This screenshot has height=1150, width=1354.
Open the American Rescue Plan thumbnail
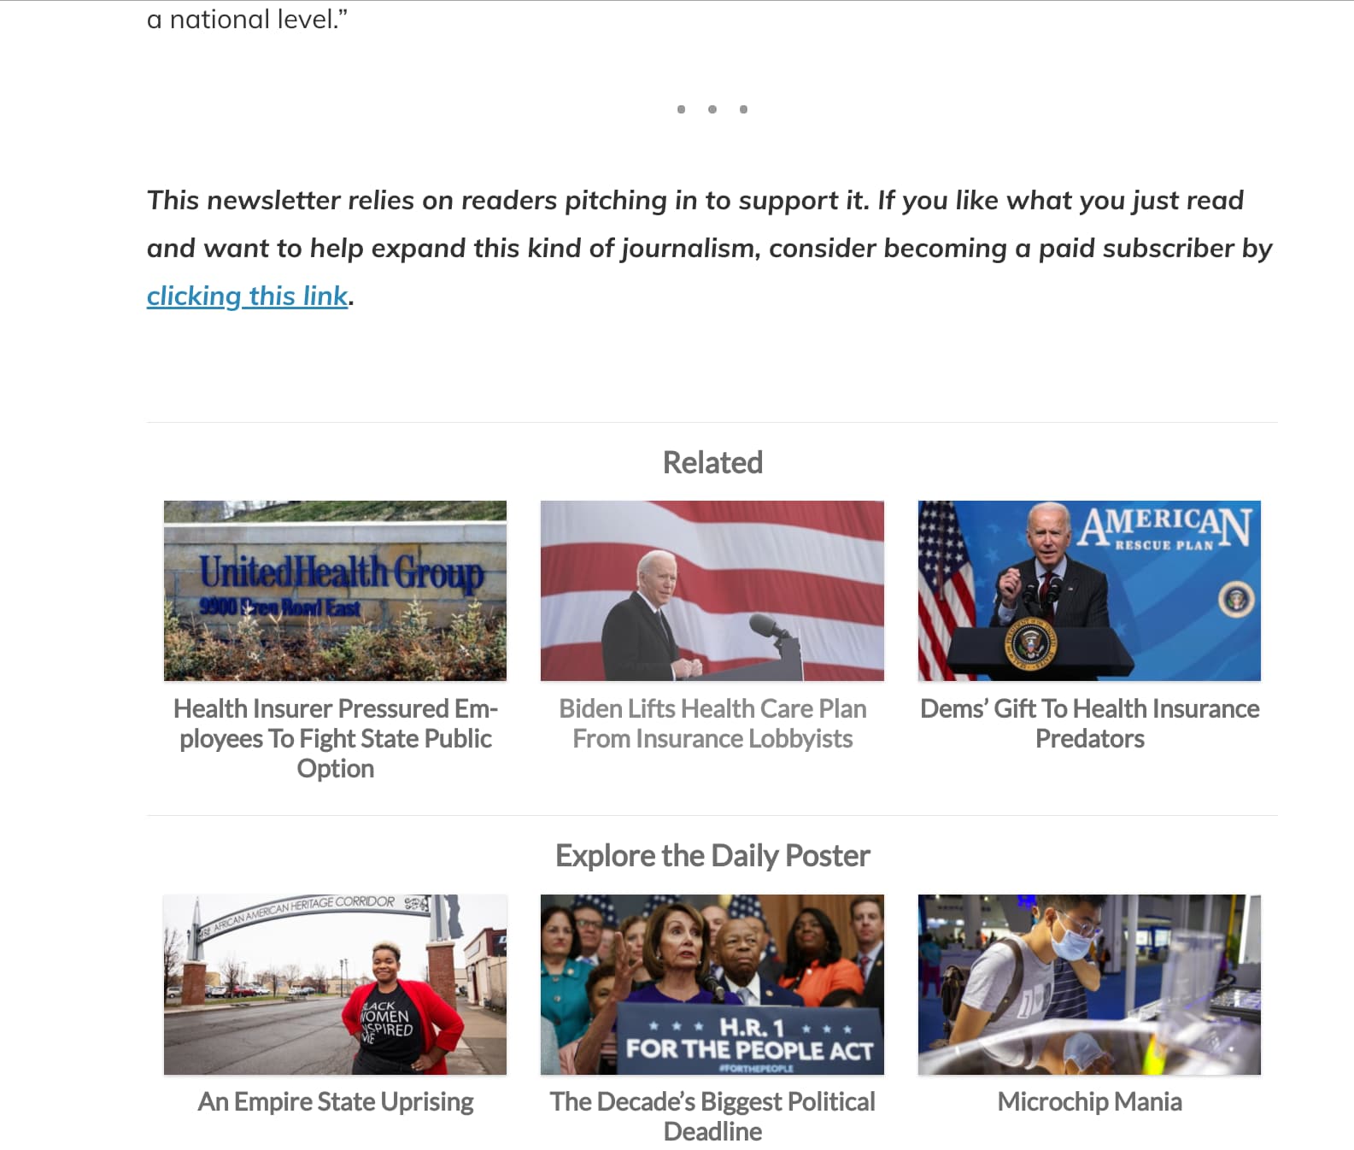pos(1089,590)
